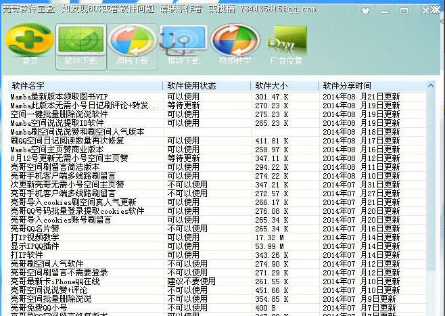Viewport: 445px width, 316px height.
Task: Sort by 软件名字 column header
Action: pos(85,86)
